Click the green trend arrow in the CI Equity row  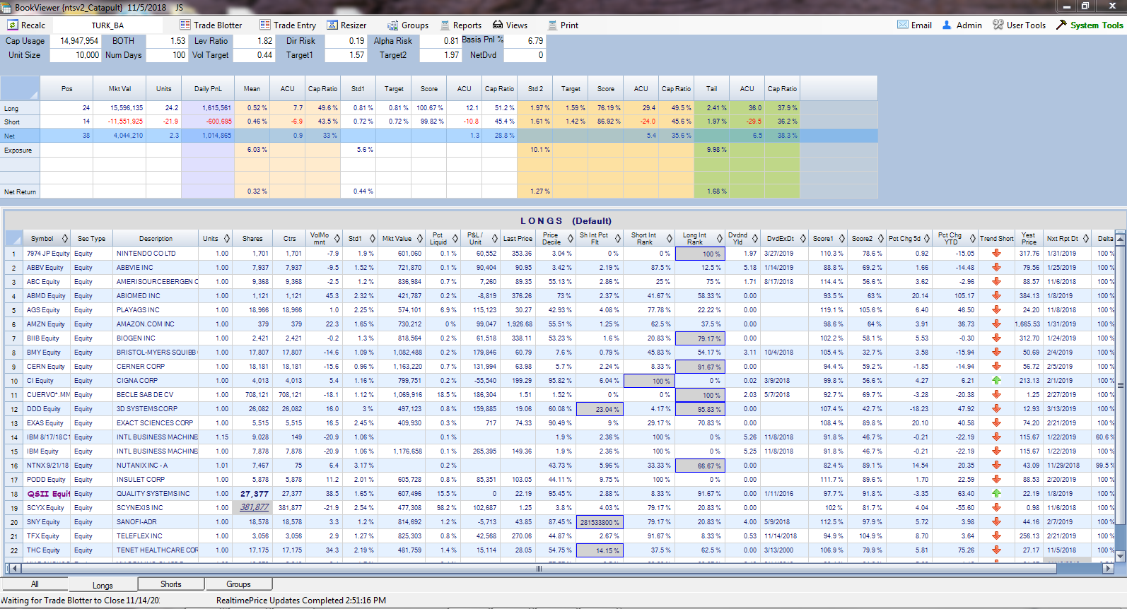click(x=996, y=380)
